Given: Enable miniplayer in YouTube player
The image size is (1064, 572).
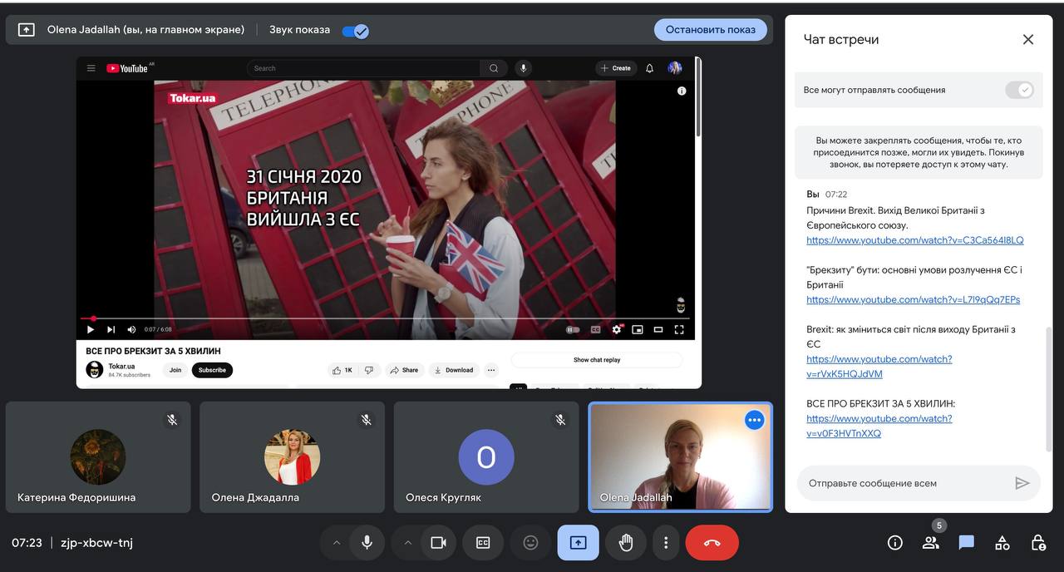Looking at the screenshot, I should [x=638, y=329].
